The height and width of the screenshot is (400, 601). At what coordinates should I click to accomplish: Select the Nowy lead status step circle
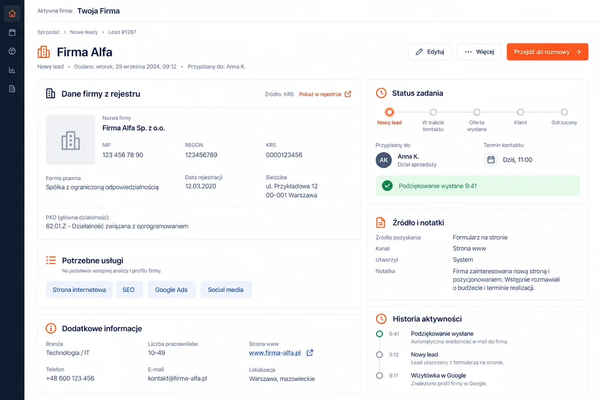tap(389, 112)
